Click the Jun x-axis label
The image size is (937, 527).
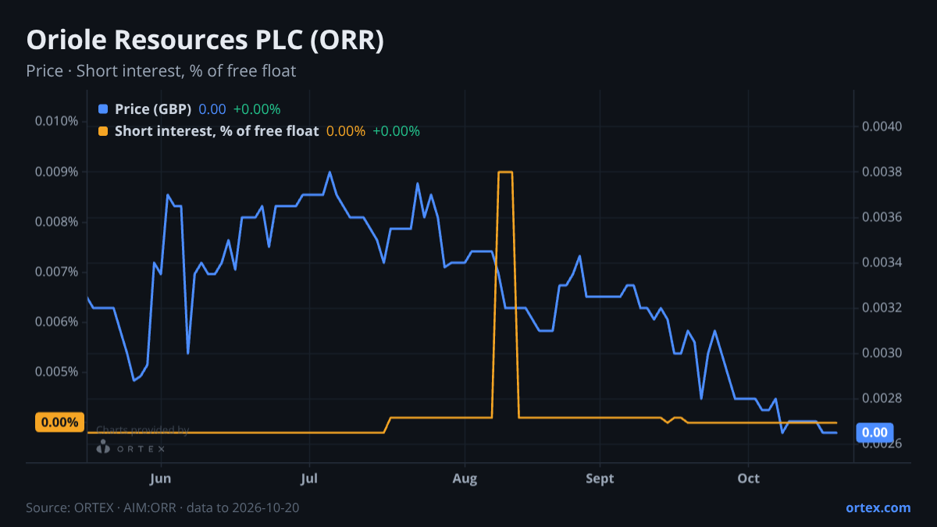[160, 478]
